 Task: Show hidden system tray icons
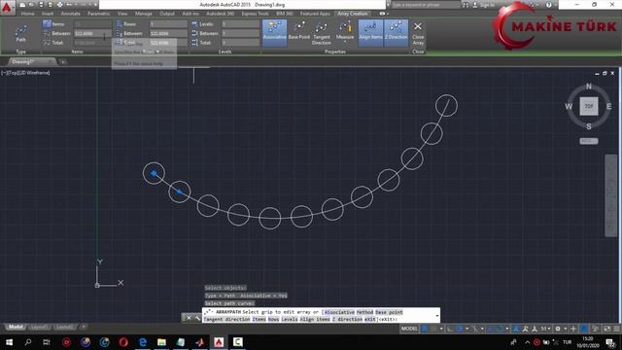click(x=527, y=342)
